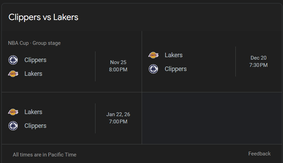This screenshot has width=283, height=163.
Task: Click Lakers logo in Nov 25 game
Action: pos(13,74)
